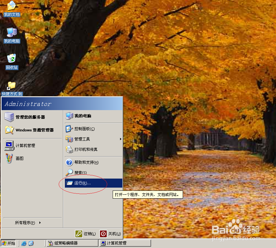Click the computer management monitor icon
276x248 pixels.
(9, 146)
